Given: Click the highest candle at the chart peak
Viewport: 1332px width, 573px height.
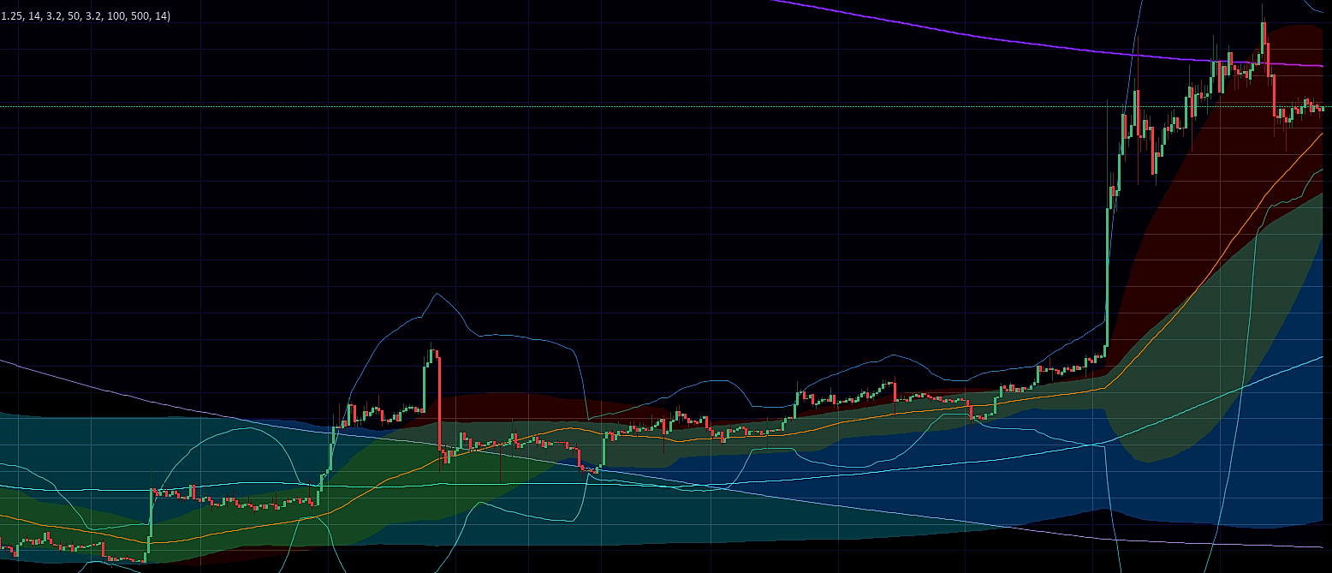Looking at the screenshot, I should (x=1263, y=34).
